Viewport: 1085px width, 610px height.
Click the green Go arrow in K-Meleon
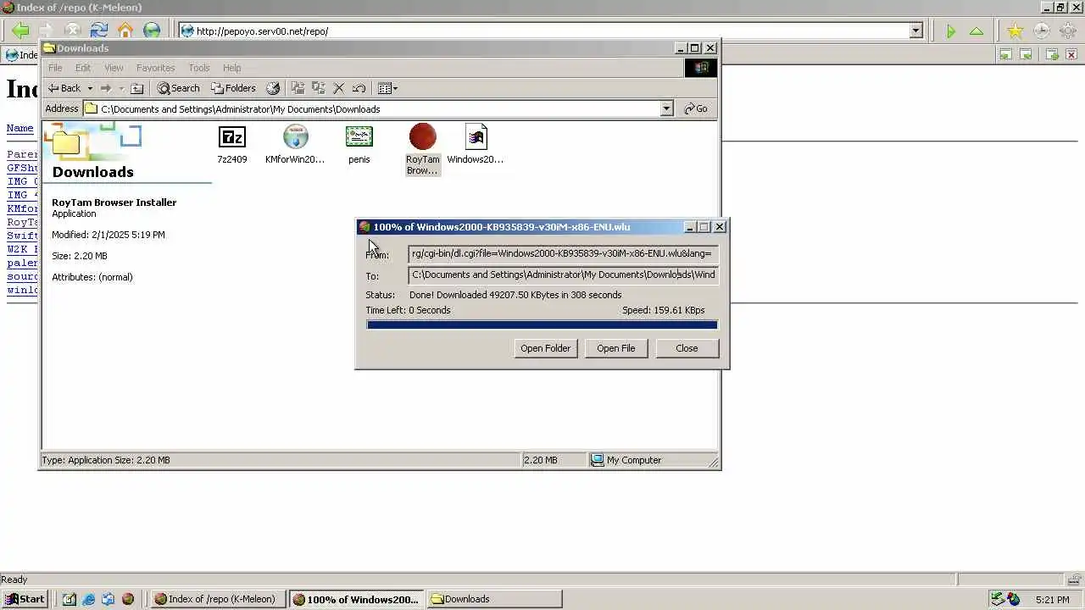pyautogui.click(x=950, y=31)
